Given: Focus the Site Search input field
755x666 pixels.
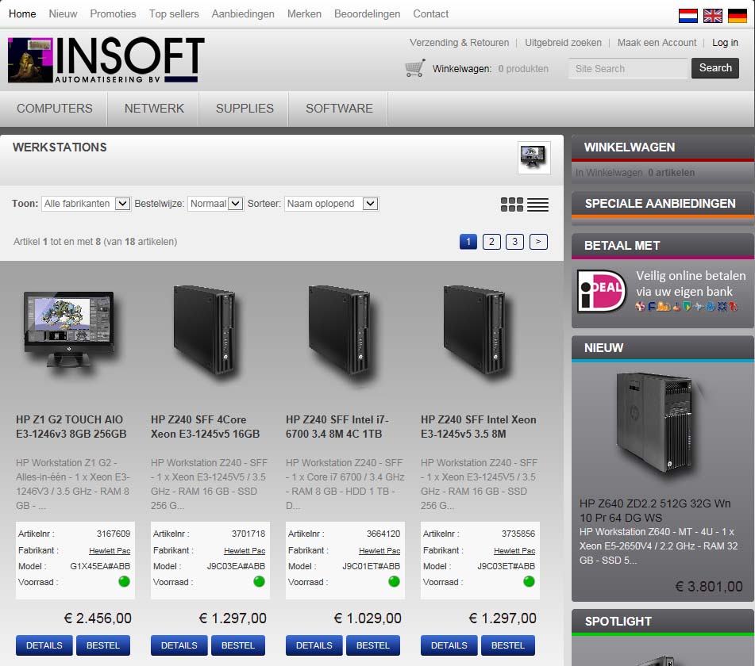Looking at the screenshot, I should click(x=628, y=68).
